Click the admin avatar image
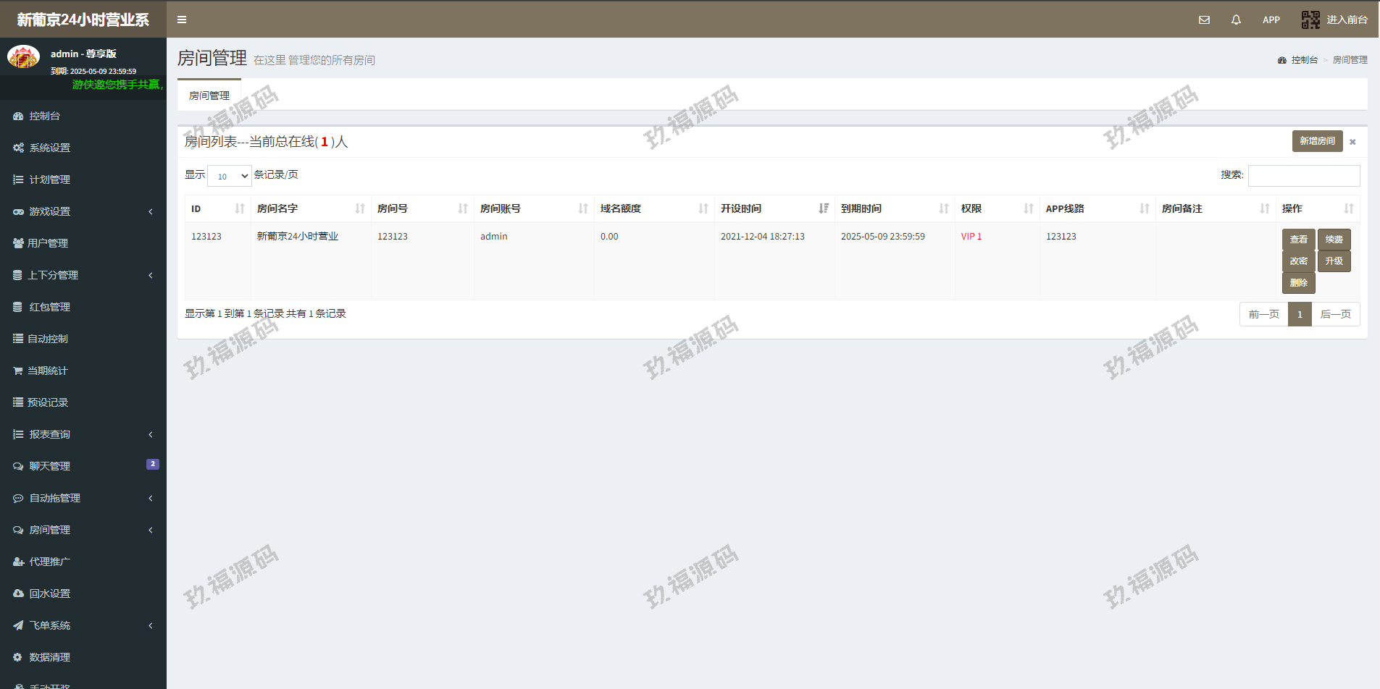The height and width of the screenshot is (689, 1380). (x=23, y=57)
